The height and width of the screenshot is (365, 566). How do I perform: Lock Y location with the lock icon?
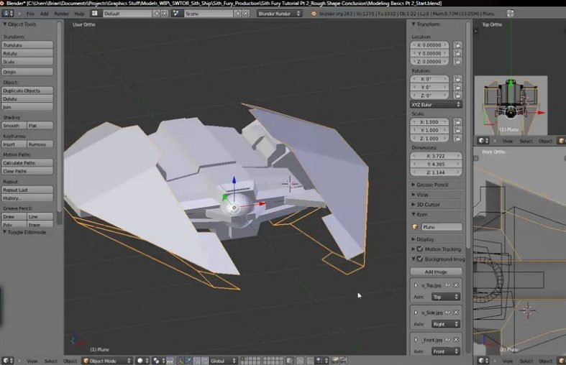pos(457,53)
